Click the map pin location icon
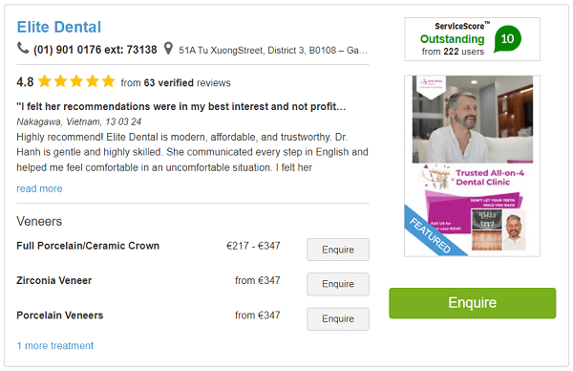573x371 pixels. [x=168, y=49]
